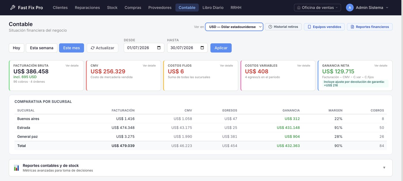
Task: Switch to the Stock menu
Action: pyautogui.click(x=112, y=7)
